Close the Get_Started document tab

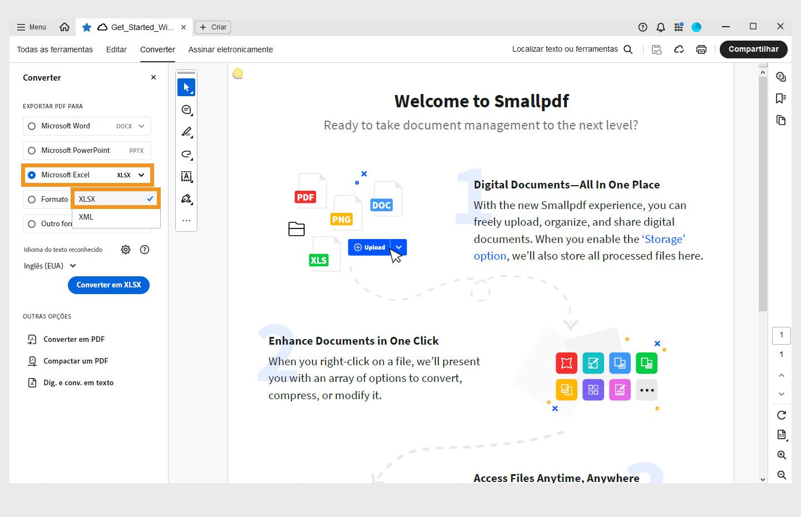(x=184, y=27)
